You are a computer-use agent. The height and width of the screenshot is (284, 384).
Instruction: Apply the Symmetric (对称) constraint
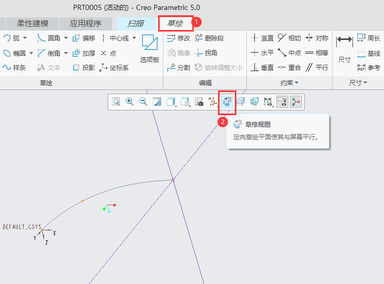(x=317, y=38)
